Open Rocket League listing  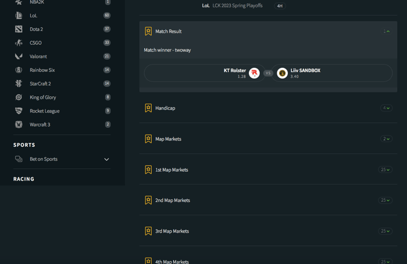coord(45,111)
